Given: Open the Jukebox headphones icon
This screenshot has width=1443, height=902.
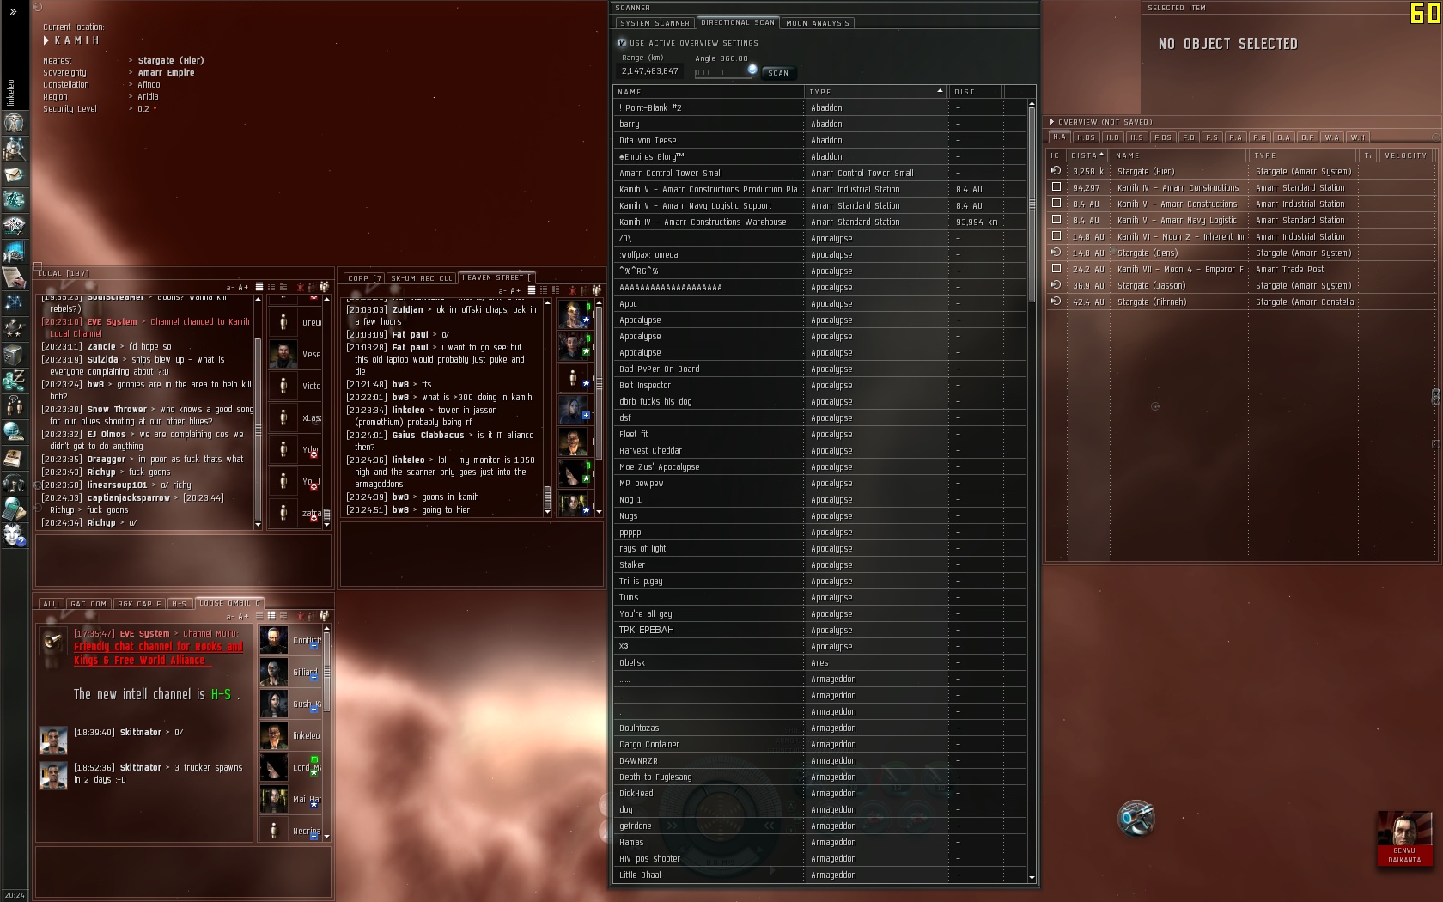Looking at the screenshot, I should tap(14, 483).
